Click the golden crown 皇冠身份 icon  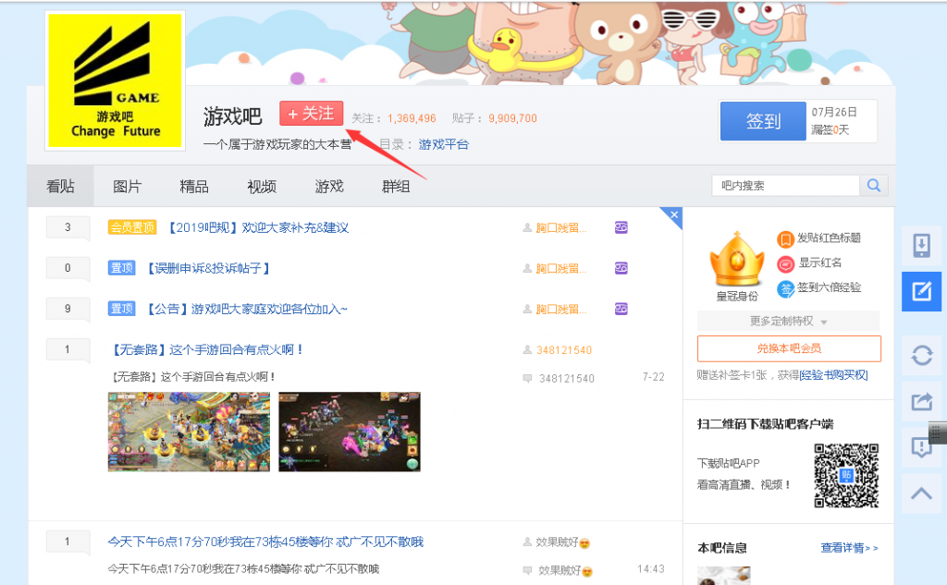(737, 260)
